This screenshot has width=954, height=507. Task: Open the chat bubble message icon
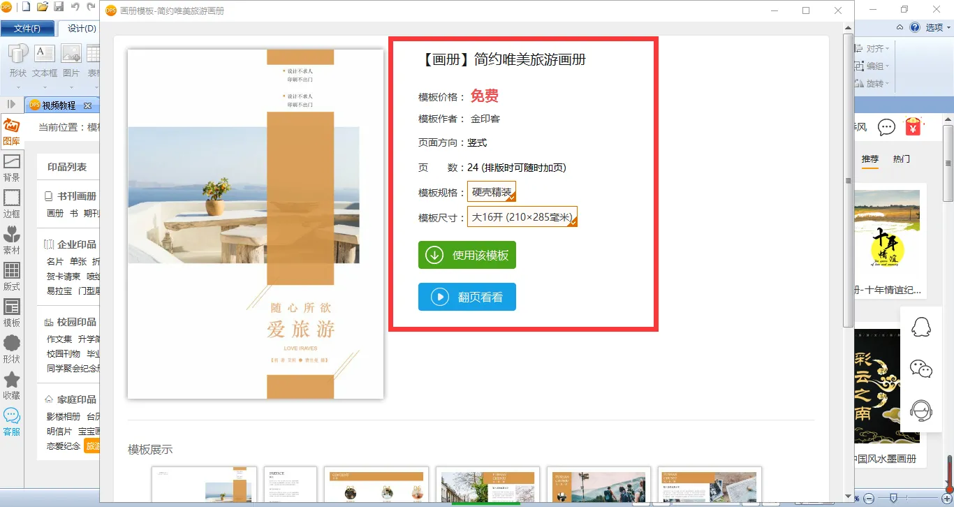pos(886,127)
